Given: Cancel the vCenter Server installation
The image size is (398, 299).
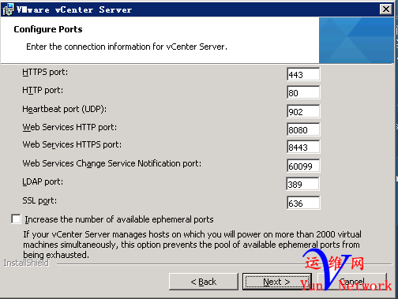Looking at the screenshot, I should [352, 282].
